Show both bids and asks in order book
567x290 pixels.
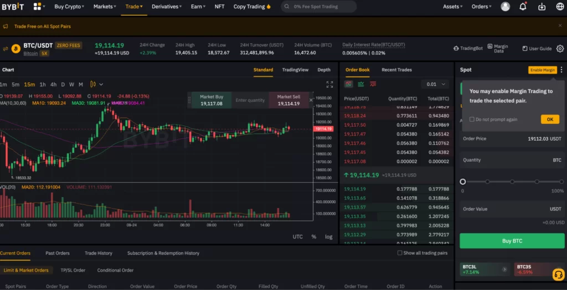click(349, 84)
